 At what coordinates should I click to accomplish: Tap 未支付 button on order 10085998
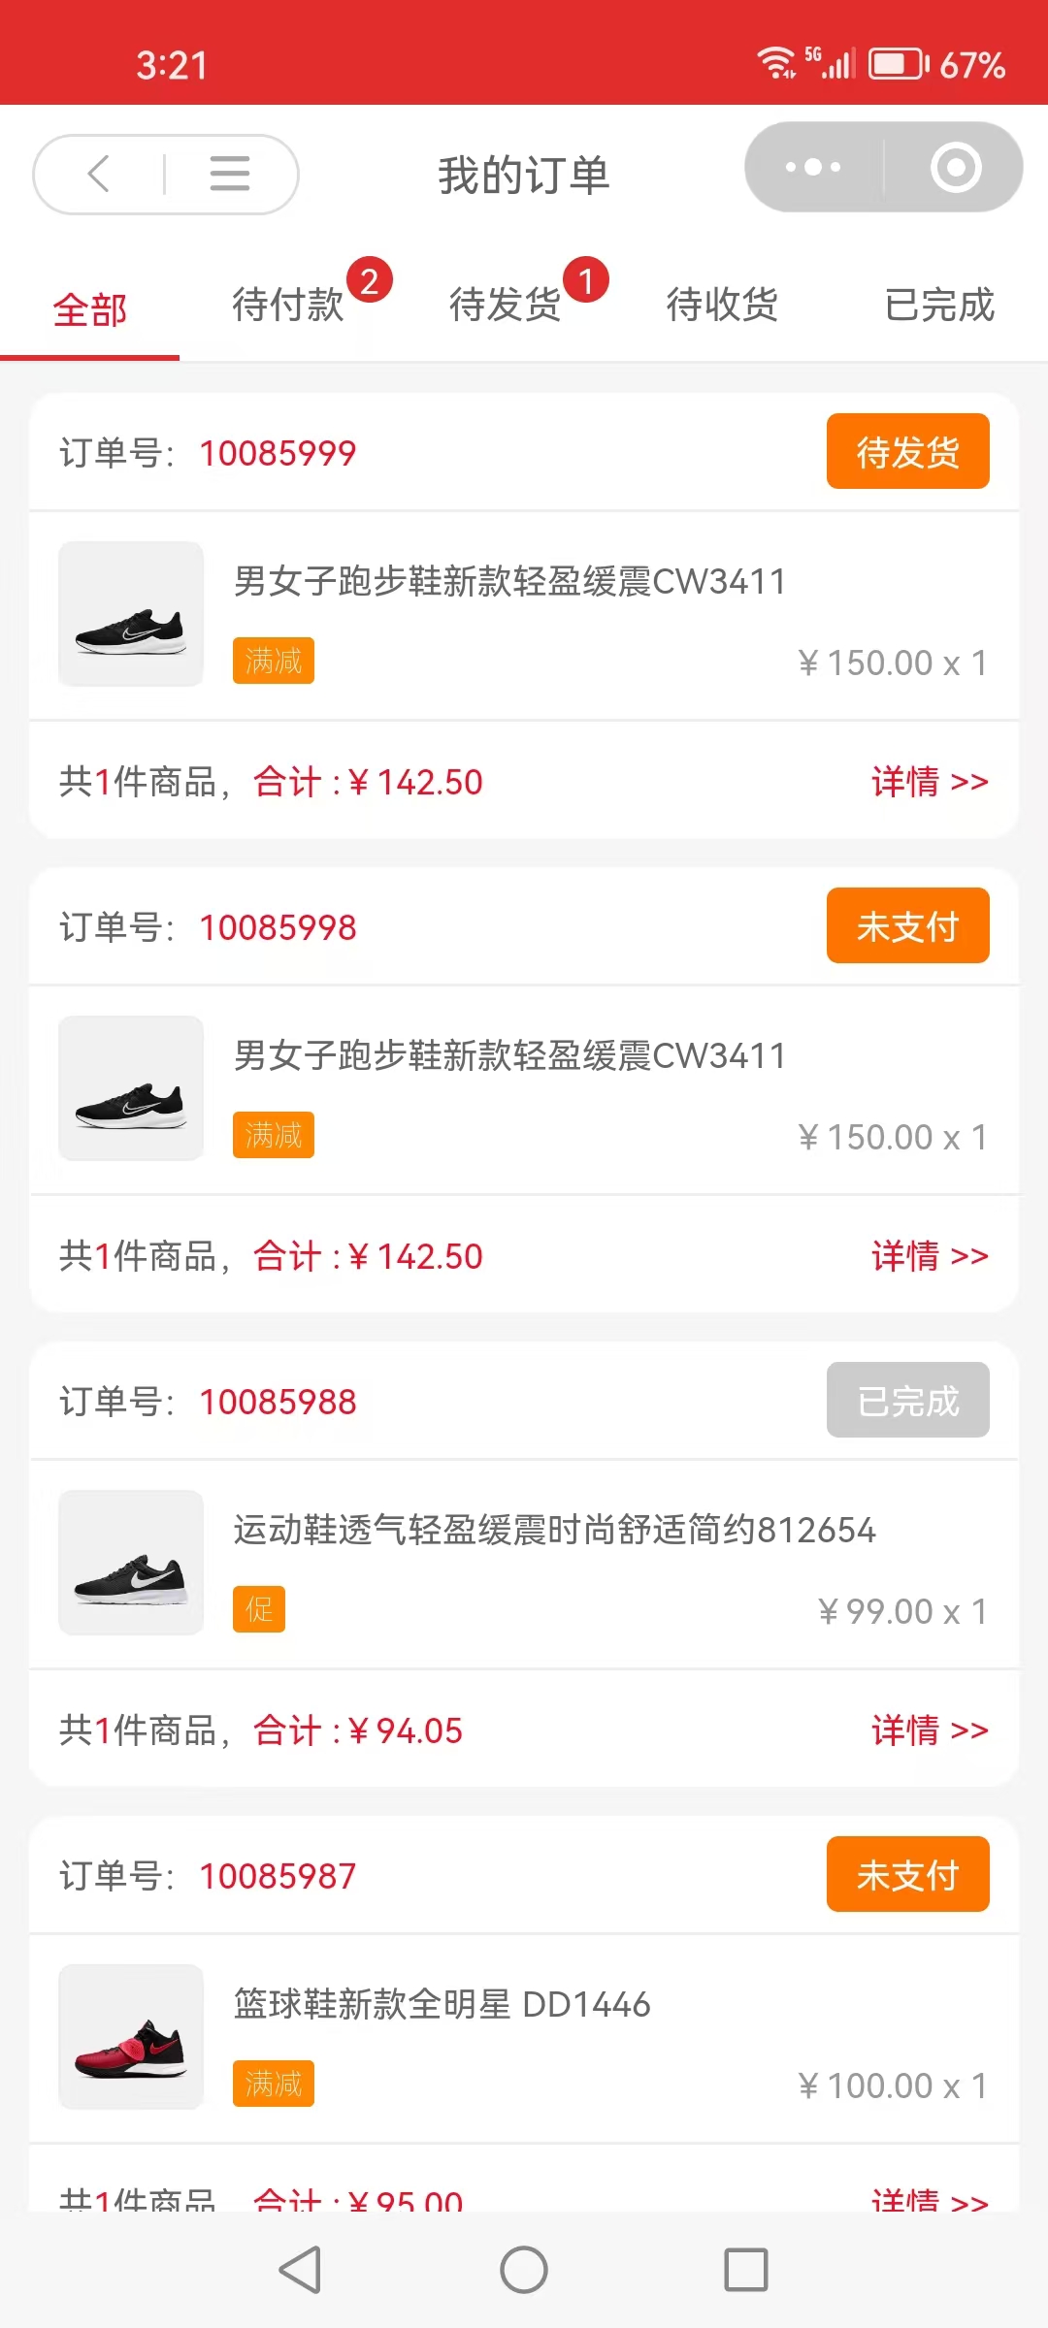pos(907,926)
